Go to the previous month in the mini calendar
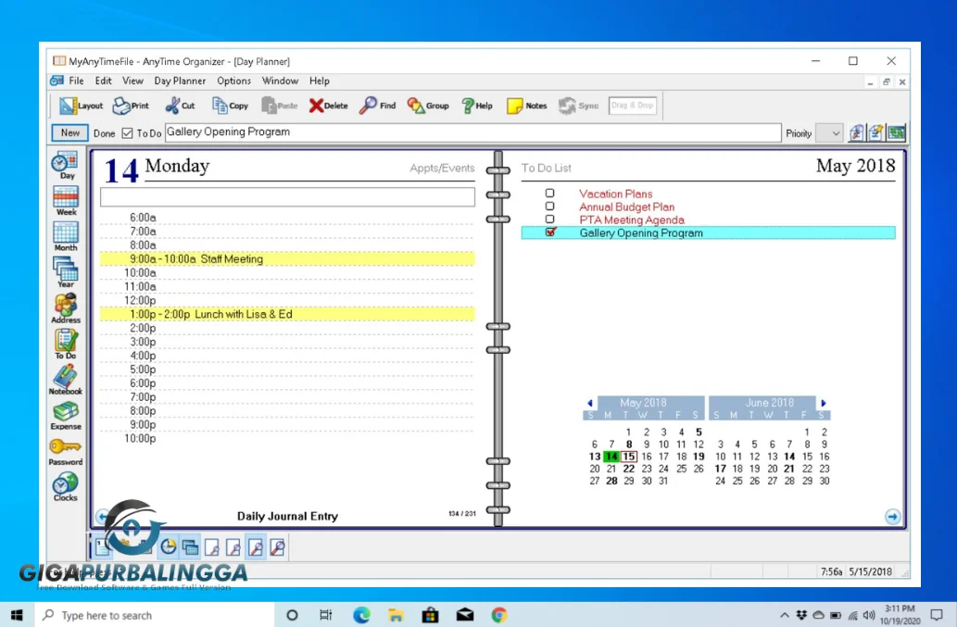The image size is (957, 627). [x=589, y=403]
